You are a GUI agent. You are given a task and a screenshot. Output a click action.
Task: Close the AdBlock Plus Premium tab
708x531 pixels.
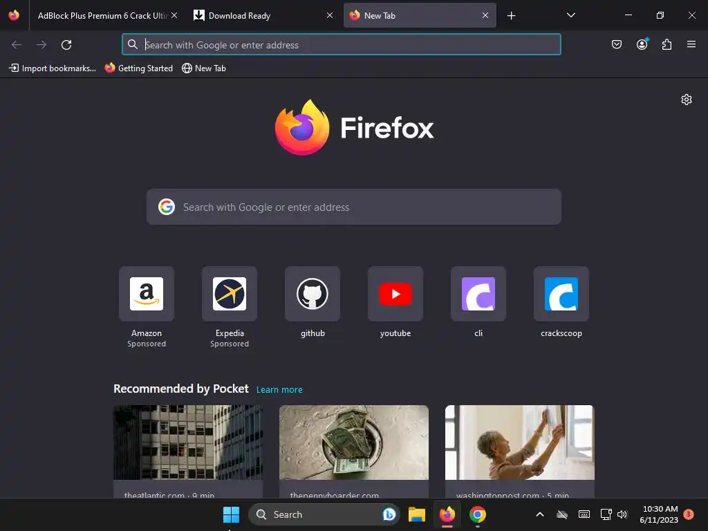point(174,15)
